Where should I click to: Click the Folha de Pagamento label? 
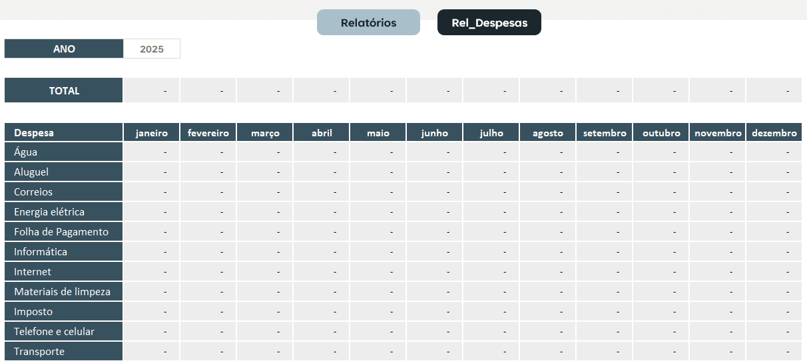point(64,232)
